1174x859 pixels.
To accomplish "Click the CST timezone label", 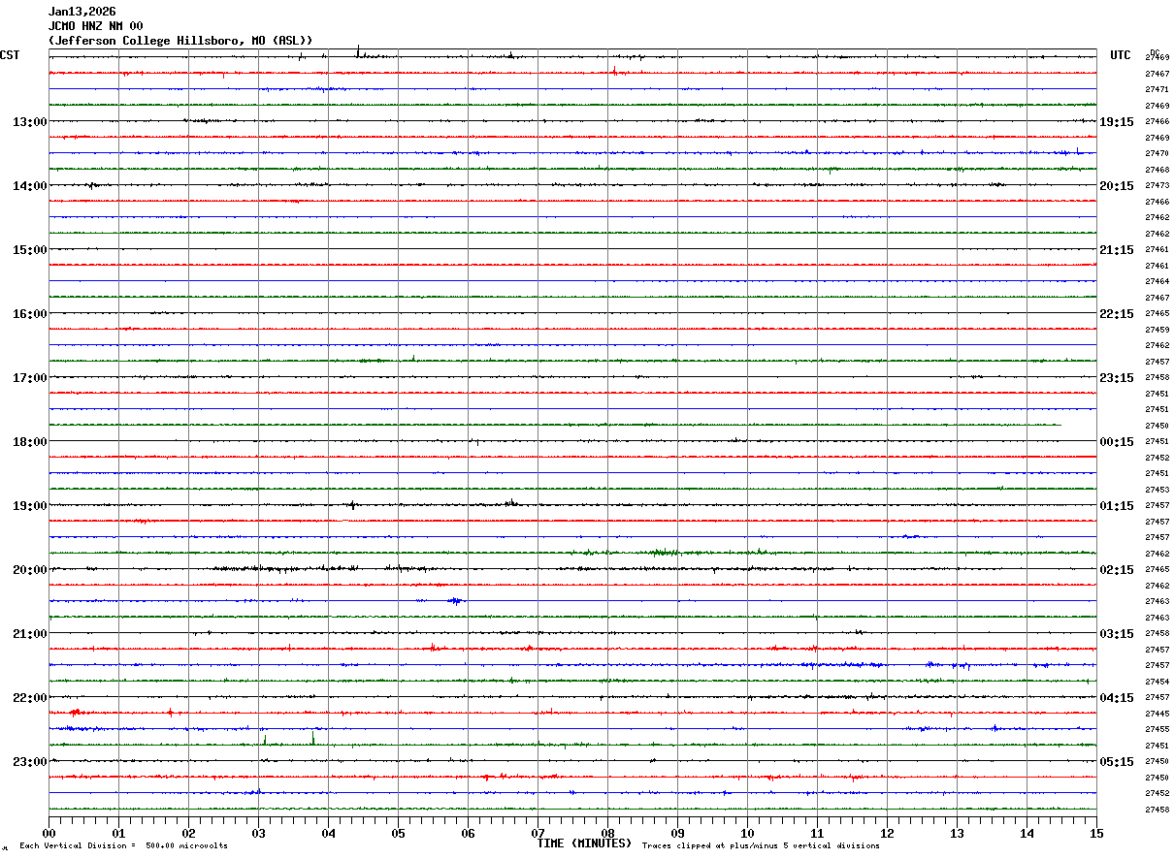I will tap(10, 55).
